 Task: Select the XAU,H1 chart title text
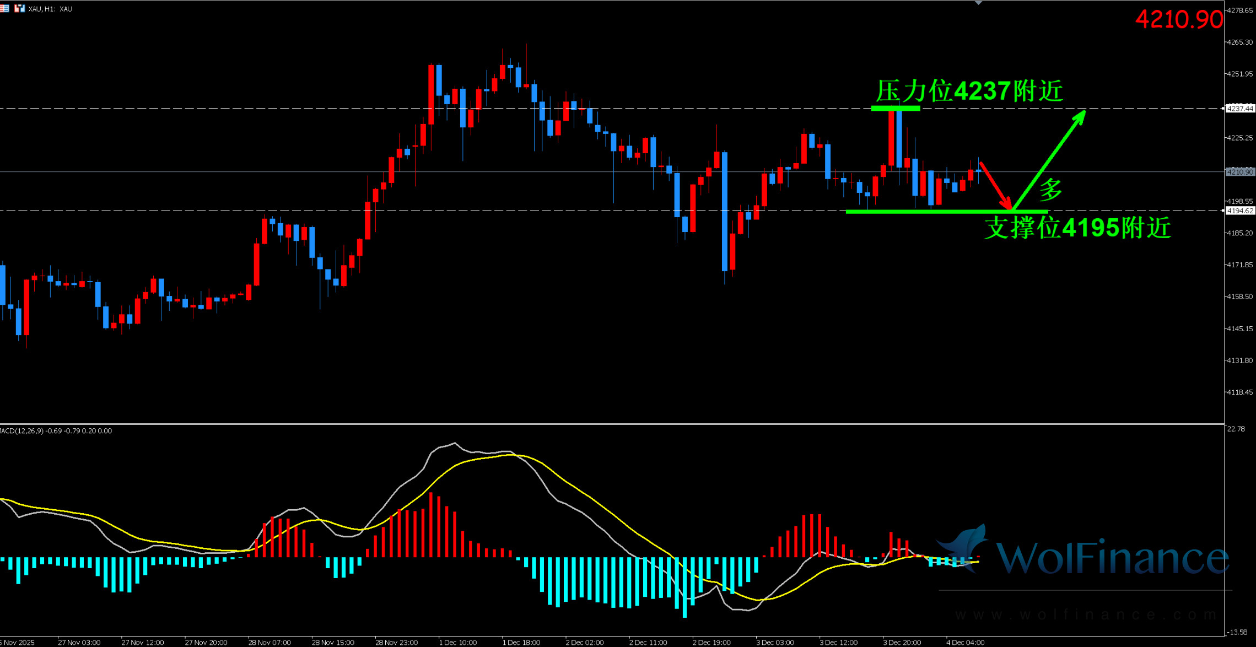50,9
